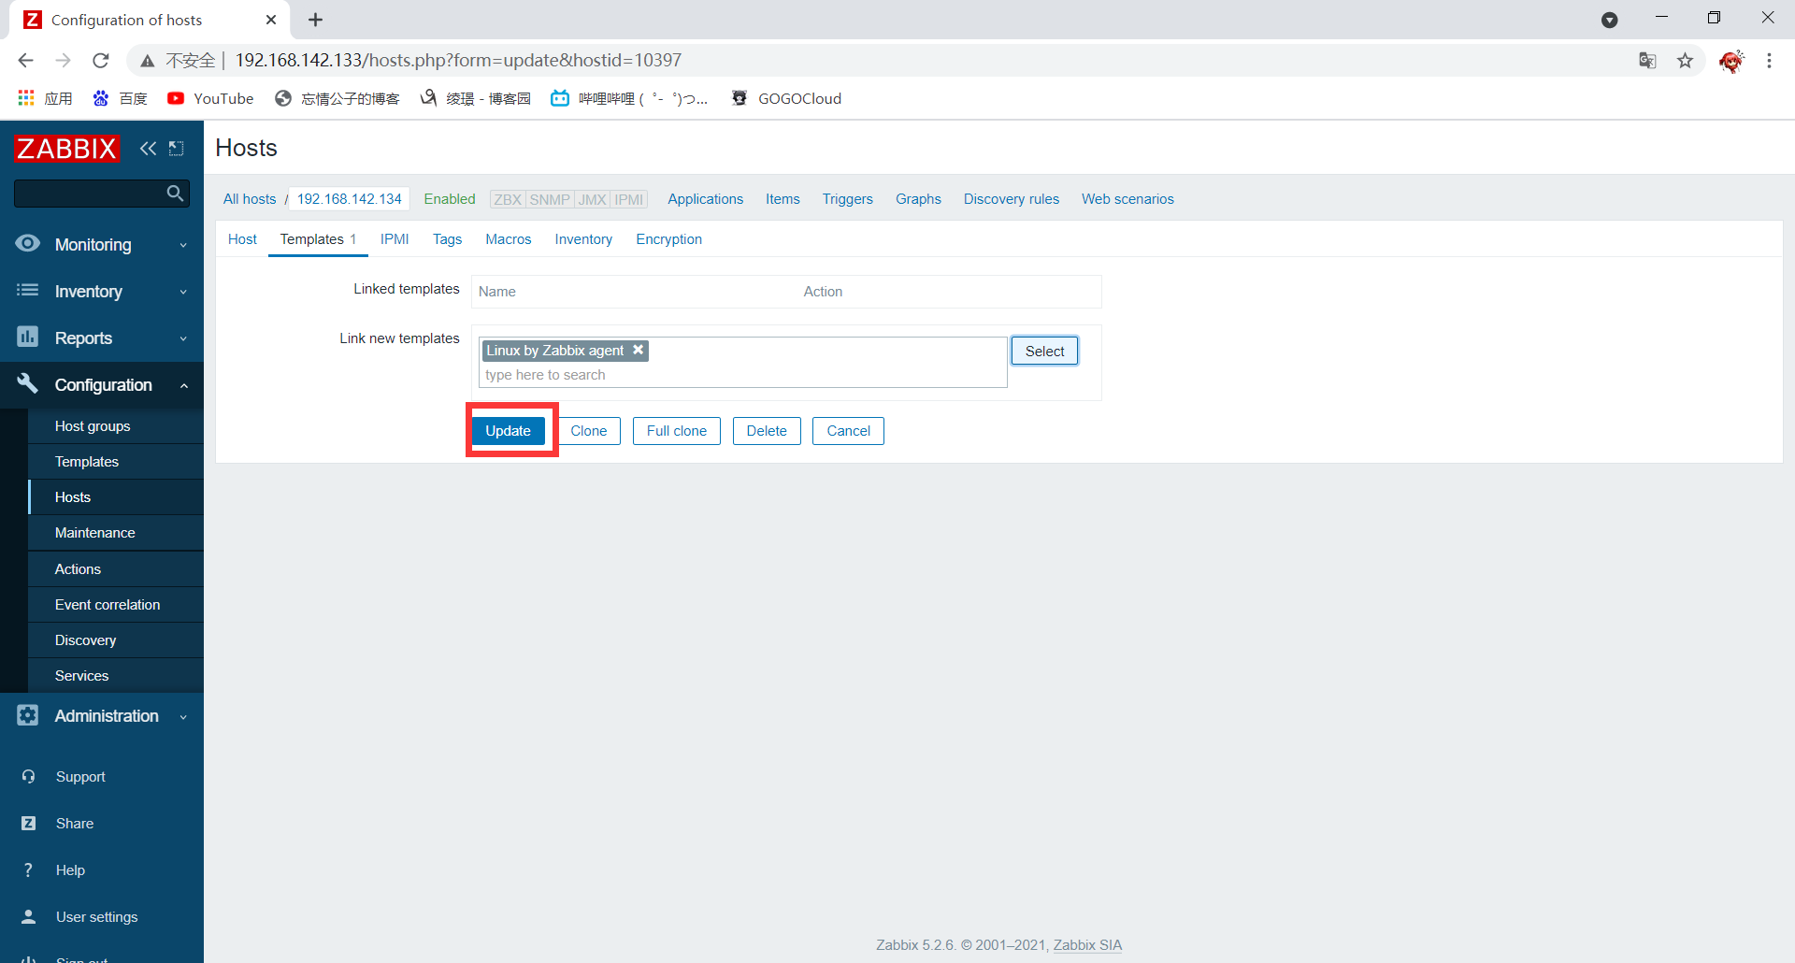This screenshot has height=963, width=1795.
Task: Click Select button for templates
Action: coord(1044,351)
